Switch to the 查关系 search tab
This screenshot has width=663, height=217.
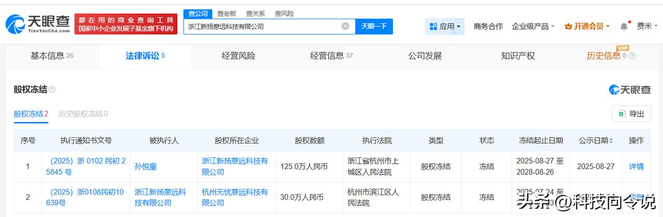255,13
